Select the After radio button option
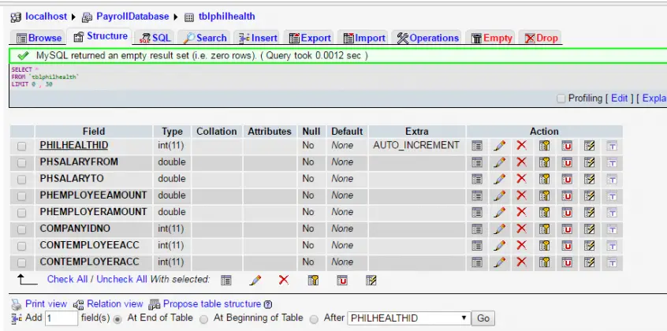This screenshot has height=331, width=667. [x=315, y=318]
